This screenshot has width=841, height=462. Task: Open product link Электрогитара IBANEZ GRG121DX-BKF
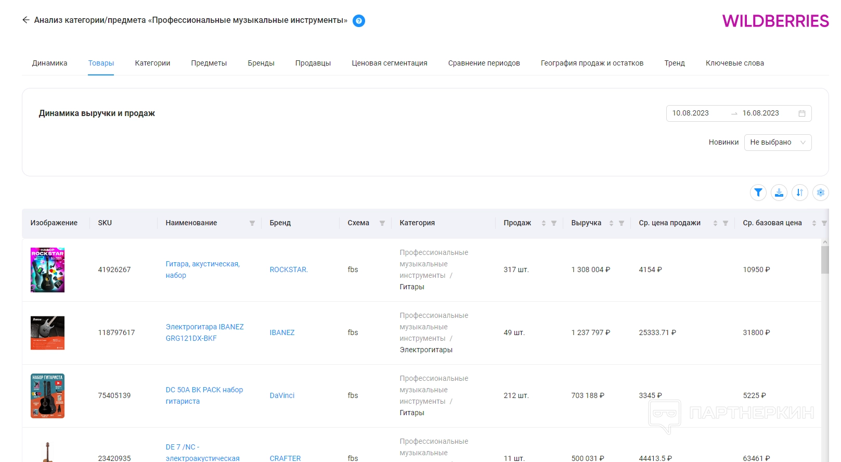point(204,332)
